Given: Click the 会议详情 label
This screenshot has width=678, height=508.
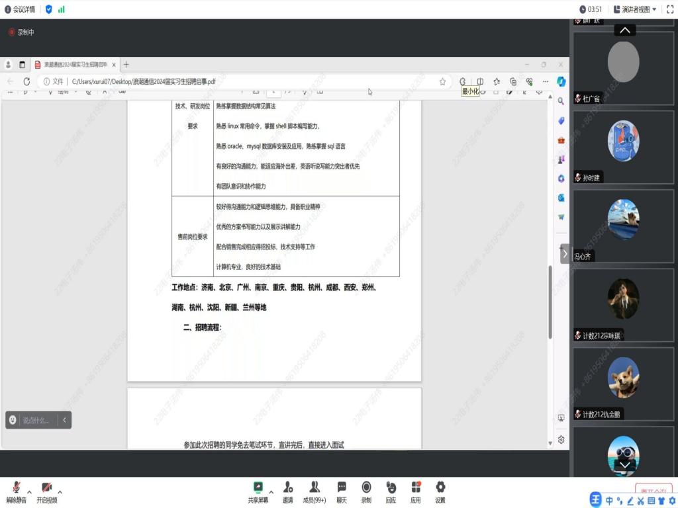Looking at the screenshot, I should coord(24,9).
